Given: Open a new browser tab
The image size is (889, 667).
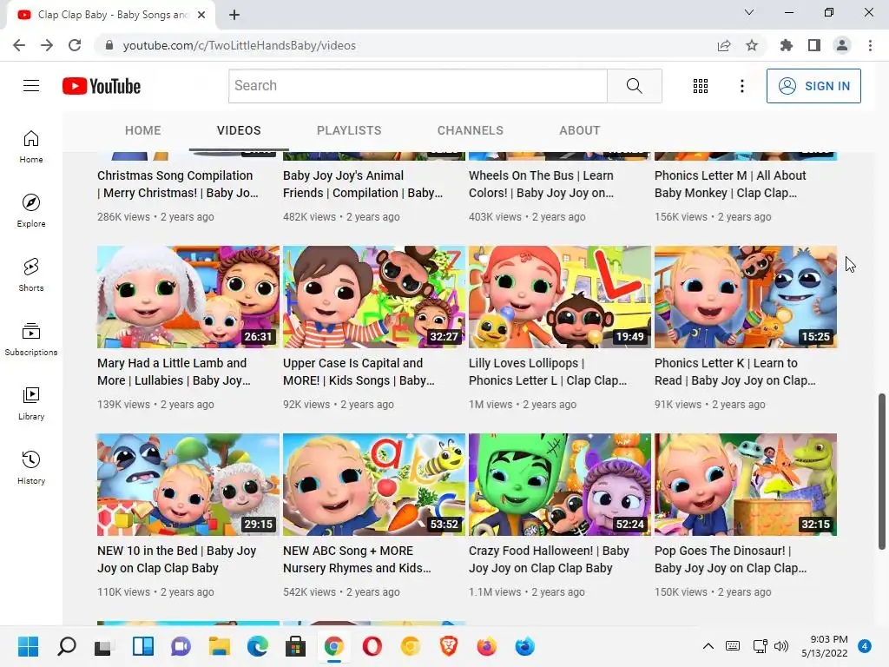Looking at the screenshot, I should [x=234, y=15].
